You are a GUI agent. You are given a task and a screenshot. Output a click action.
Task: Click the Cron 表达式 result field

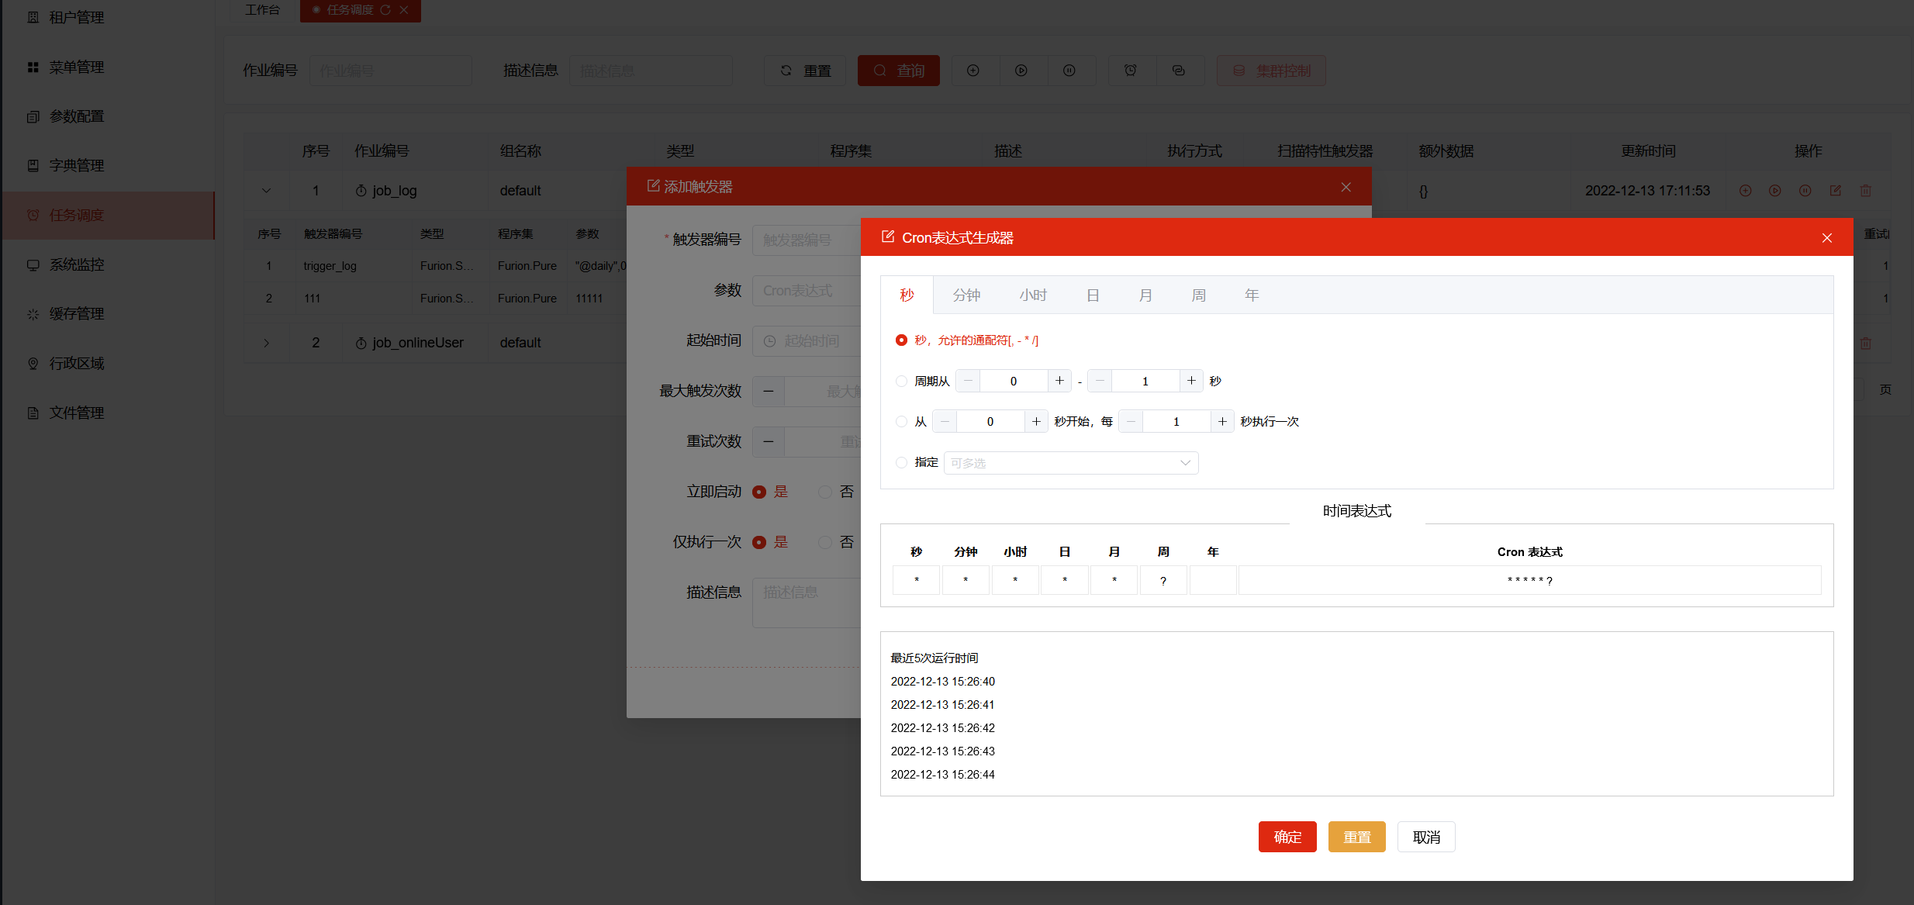1529,580
